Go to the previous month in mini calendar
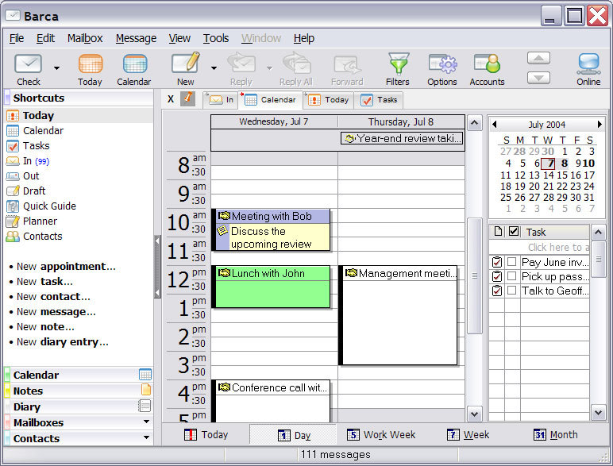This screenshot has height=466, width=613. (x=495, y=125)
